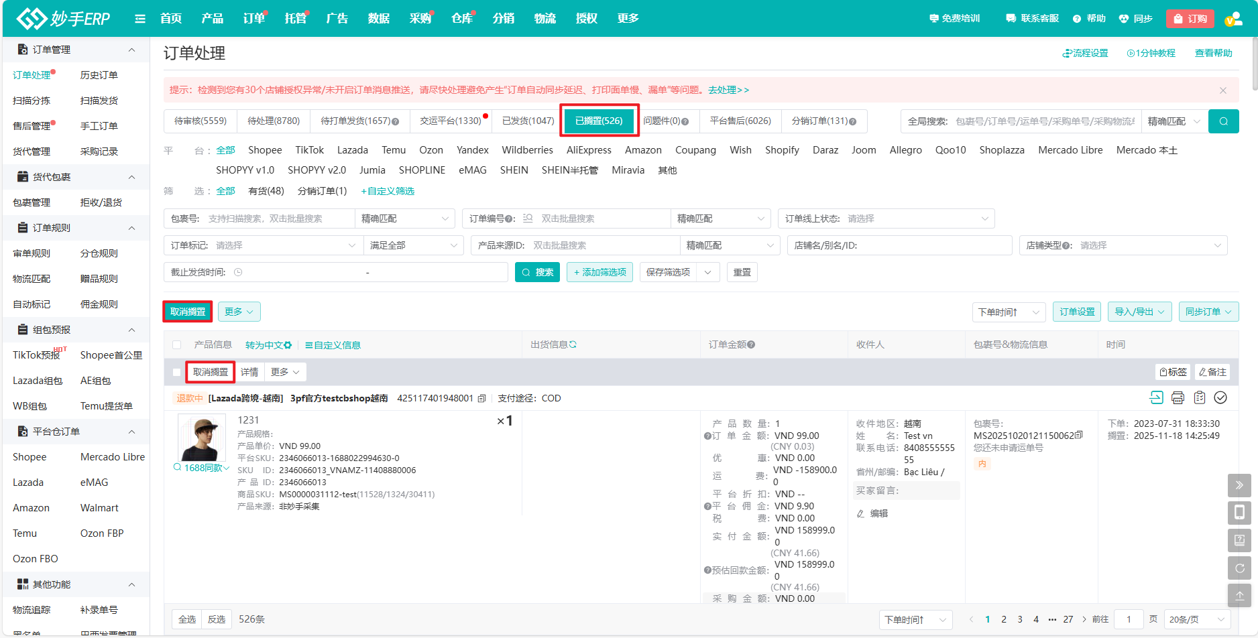Copy the order number 425117401948001
The height and width of the screenshot is (638, 1258).
[481, 399]
